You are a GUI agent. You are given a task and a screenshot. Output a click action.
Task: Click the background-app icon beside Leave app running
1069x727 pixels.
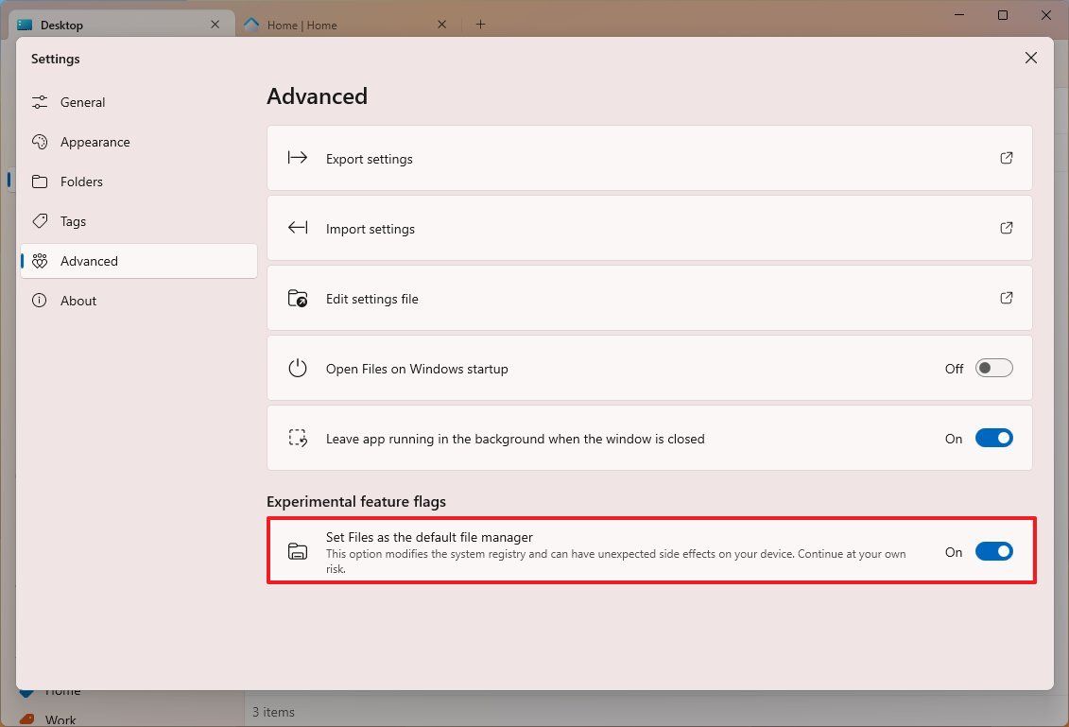[297, 438]
